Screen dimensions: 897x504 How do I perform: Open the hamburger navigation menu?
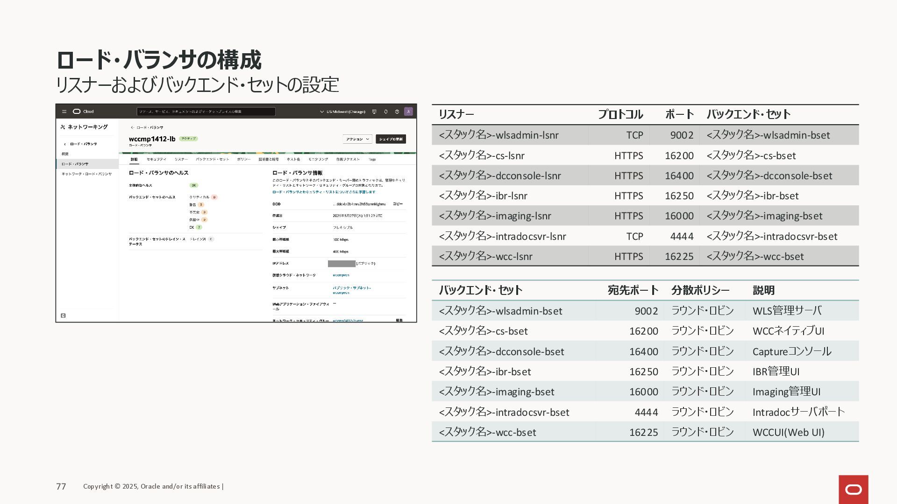[64, 112]
